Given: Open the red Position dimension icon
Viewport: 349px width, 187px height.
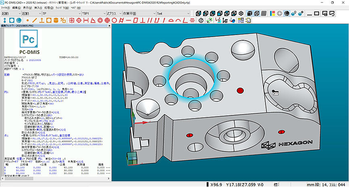Looking at the screenshot, I should pyautogui.click(x=79, y=21).
